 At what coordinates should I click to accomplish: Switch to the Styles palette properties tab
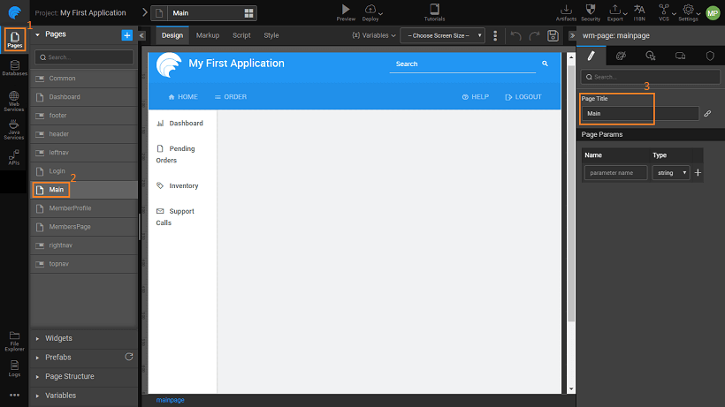click(620, 56)
